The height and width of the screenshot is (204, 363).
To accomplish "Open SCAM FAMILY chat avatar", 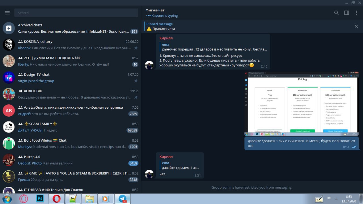I will [x=9, y=127].
